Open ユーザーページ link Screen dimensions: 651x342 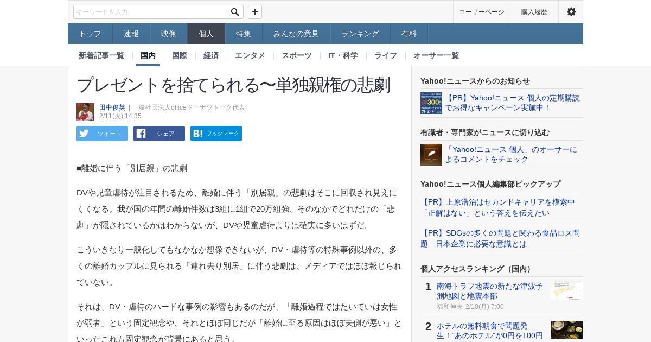click(482, 12)
